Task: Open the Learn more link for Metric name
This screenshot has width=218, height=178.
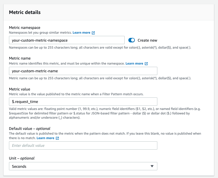Action: click(134, 64)
